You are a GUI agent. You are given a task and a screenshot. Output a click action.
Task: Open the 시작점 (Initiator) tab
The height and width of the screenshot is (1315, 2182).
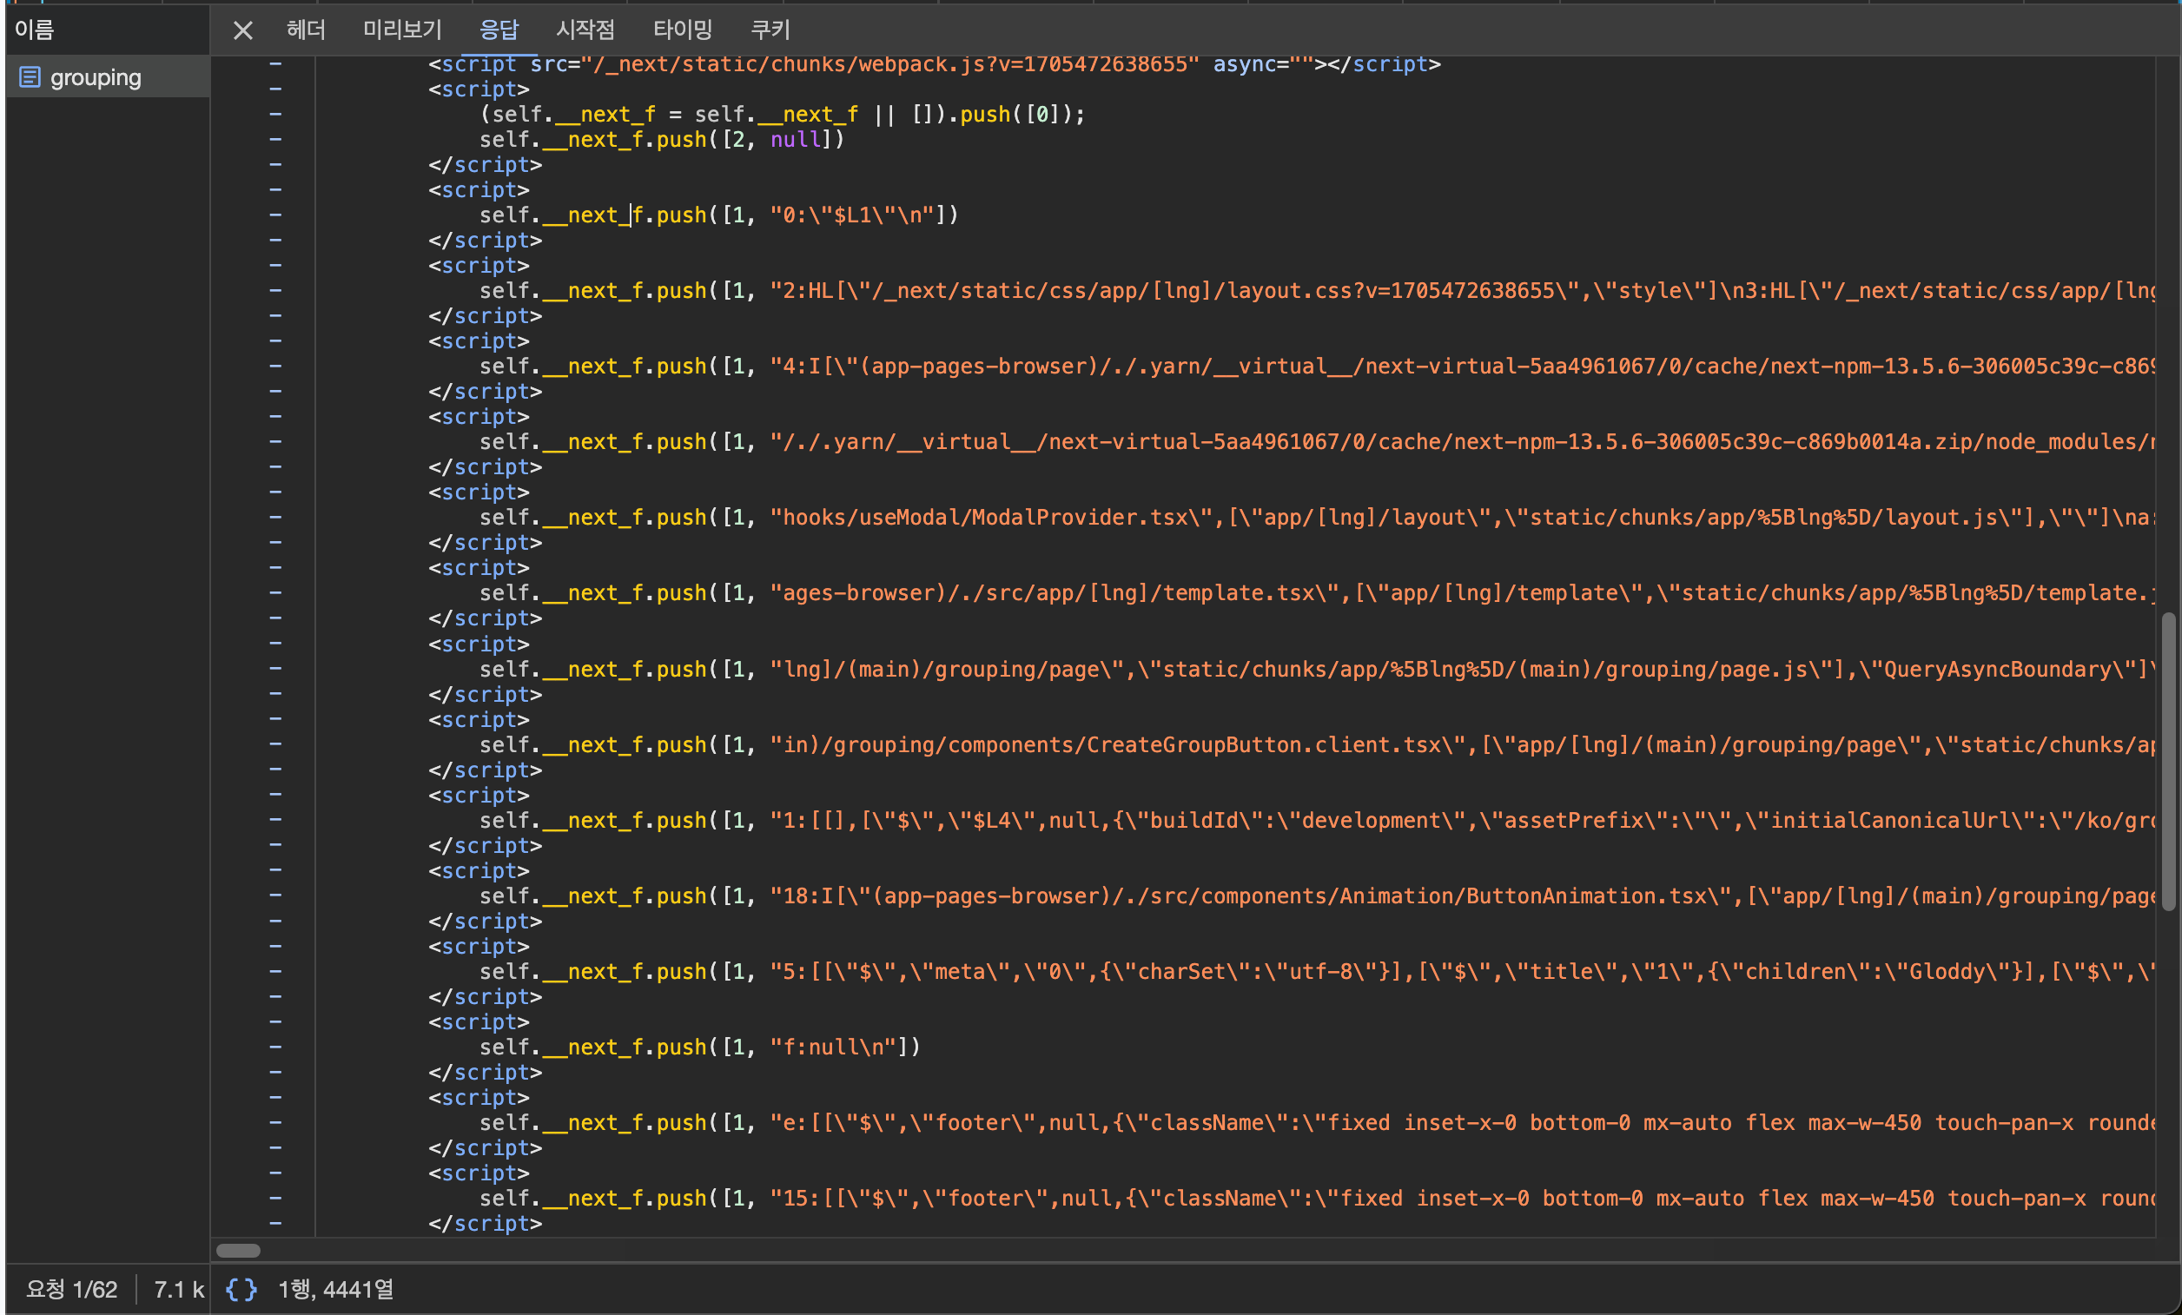click(x=585, y=30)
